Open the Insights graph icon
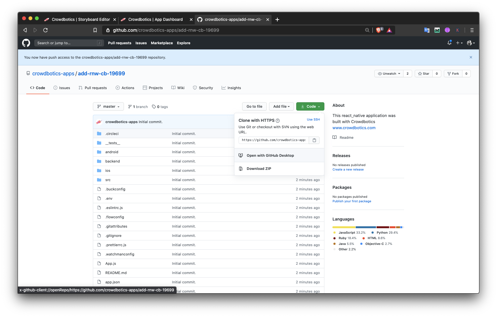The width and height of the screenshot is (497, 317). (224, 88)
